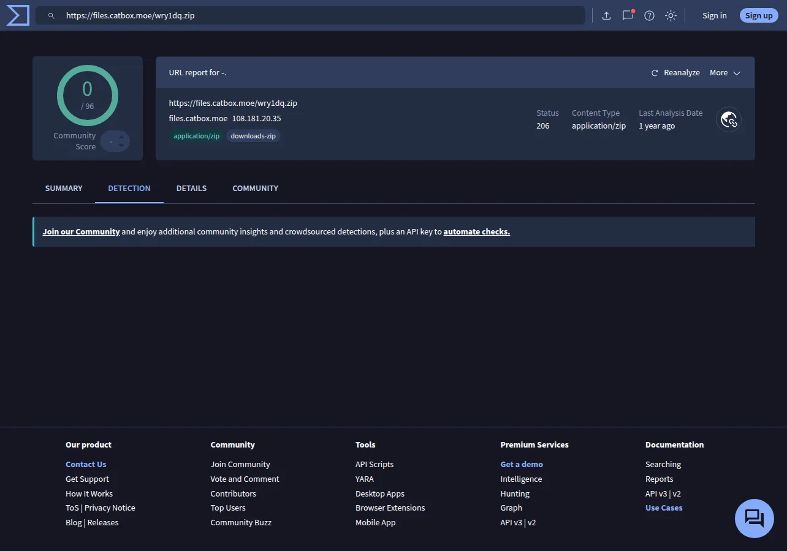Viewport: 787px width, 551px height.
Task: Follow the Join our Community link
Action: coord(81,232)
